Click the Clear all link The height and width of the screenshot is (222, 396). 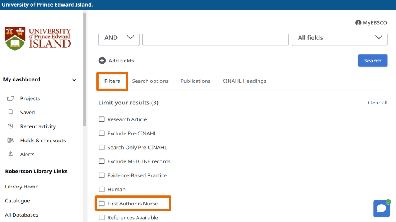(x=377, y=103)
